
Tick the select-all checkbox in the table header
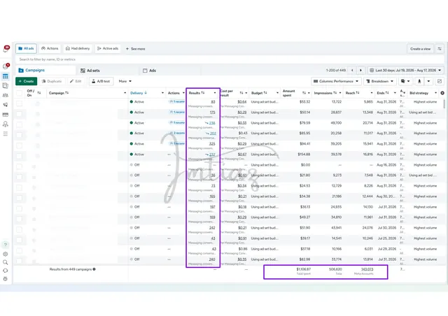[19, 93]
